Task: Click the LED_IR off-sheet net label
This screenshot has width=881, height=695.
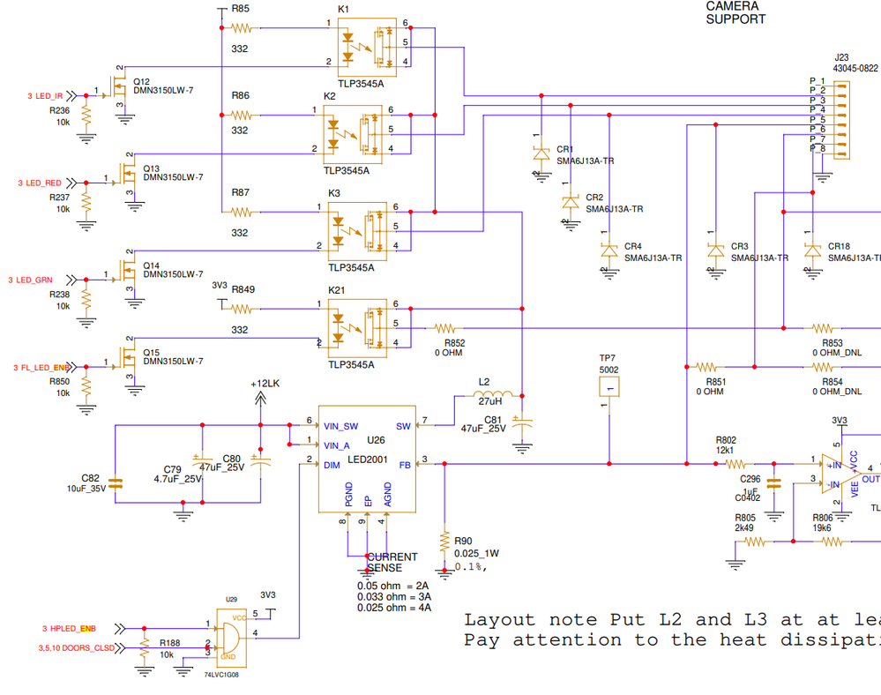Action: tap(46, 96)
